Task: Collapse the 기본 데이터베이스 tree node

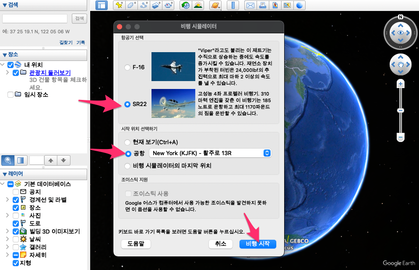Action: pyautogui.click(x=3, y=184)
